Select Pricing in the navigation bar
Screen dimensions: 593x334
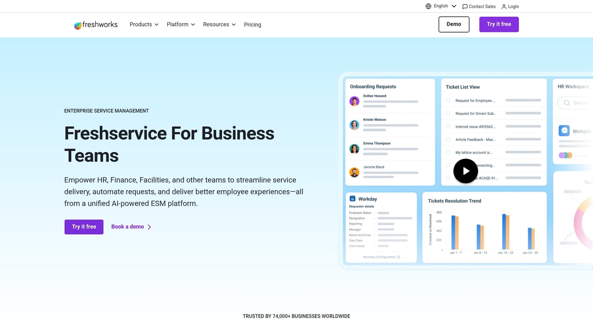click(252, 24)
